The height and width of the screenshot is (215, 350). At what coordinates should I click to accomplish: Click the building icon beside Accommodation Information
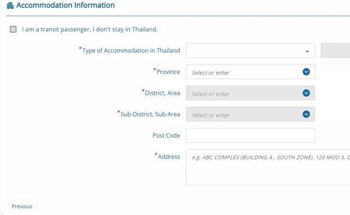(10, 6)
